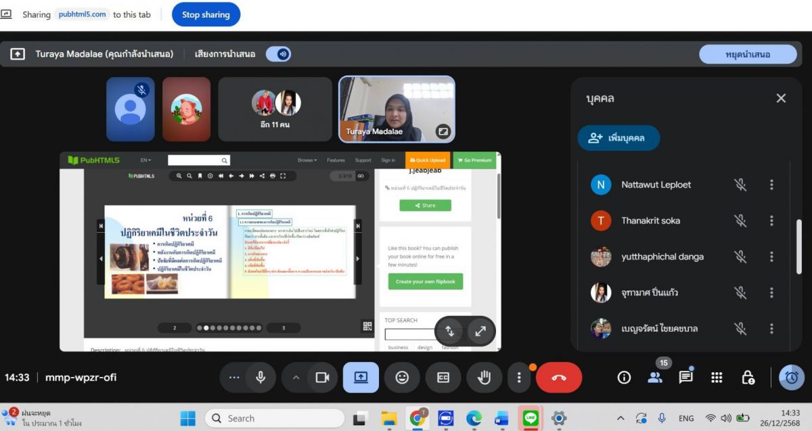Open meeting details info icon
The width and height of the screenshot is (812, 431).
pos(624,378)
